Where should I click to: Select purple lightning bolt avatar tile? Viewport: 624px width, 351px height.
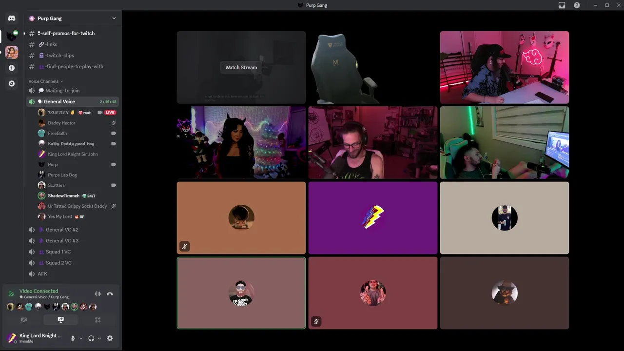coord(373,218)
